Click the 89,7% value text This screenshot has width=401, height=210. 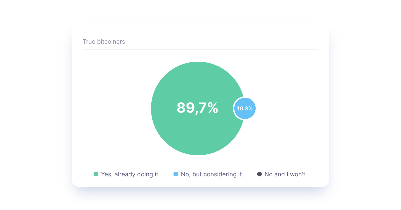(x=197, y=108)
